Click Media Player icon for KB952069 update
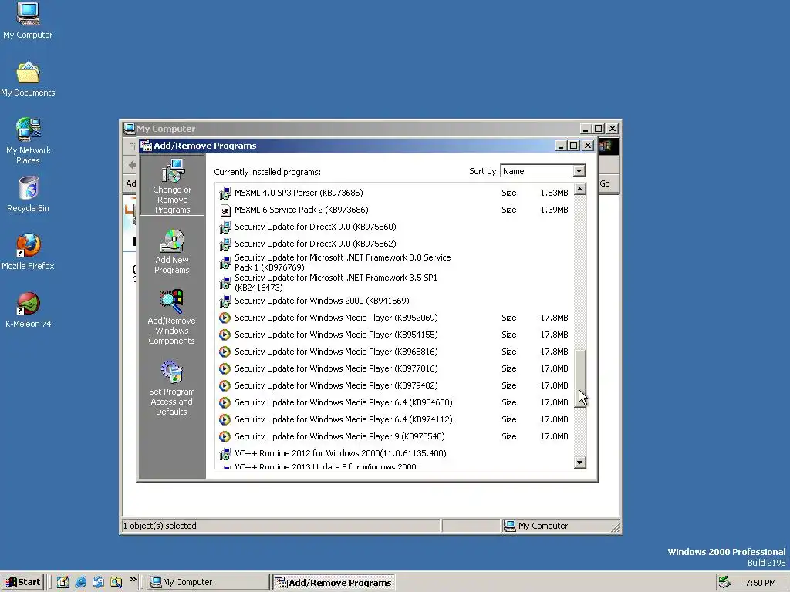This screenshot has height=592, width=790. [x=225, y=318]
